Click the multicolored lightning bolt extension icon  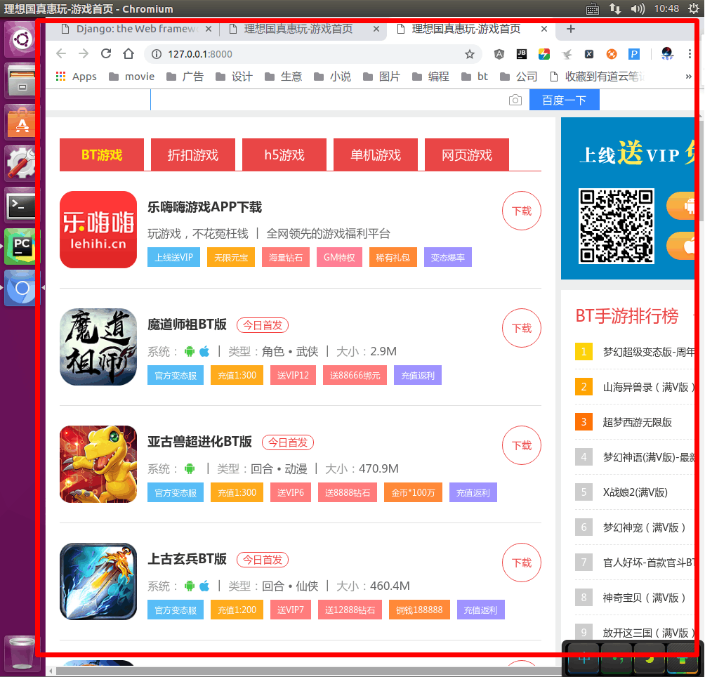[x=544, y=54]
